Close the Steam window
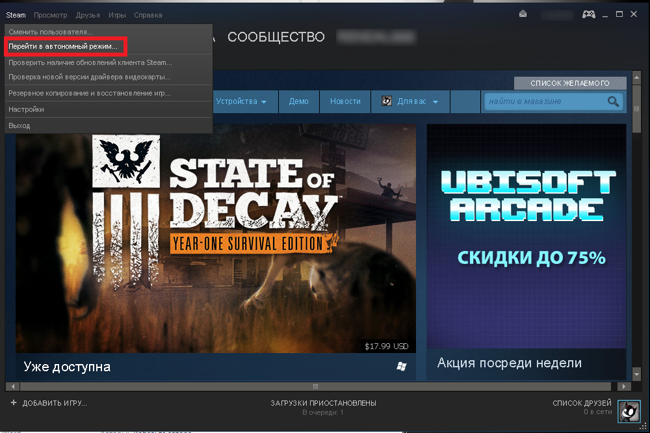Image resolution: width=650 pixels, height=433 pixels. (x=634, y=14)
